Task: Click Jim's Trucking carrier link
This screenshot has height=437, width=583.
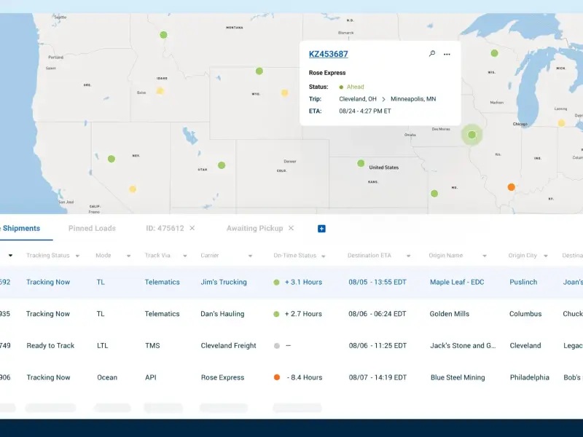Action: click(224, 282)
